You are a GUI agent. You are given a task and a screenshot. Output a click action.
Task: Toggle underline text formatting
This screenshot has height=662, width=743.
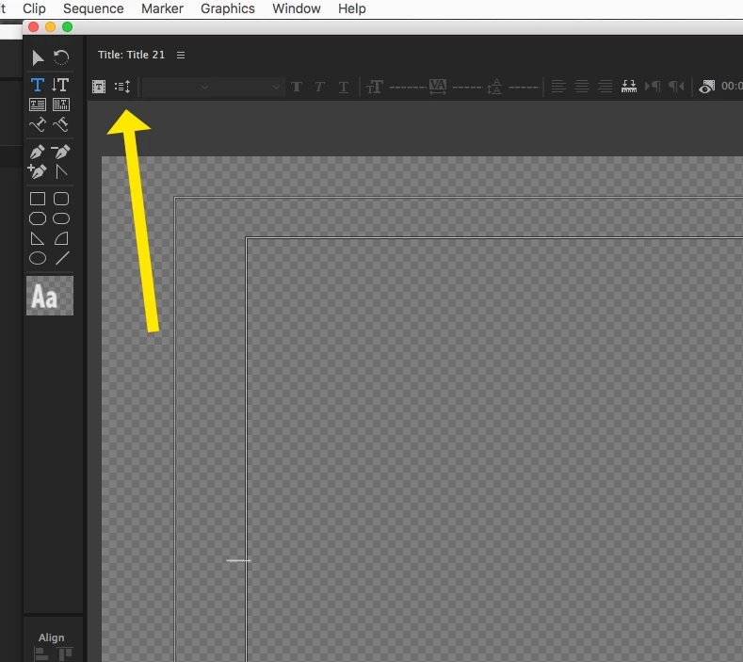pyautogui.click(x=344, y=88)
